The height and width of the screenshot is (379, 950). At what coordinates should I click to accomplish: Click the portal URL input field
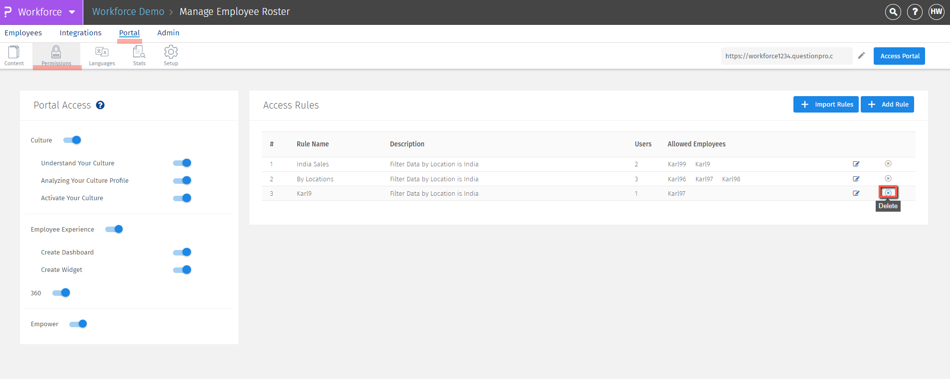(786, 56)
